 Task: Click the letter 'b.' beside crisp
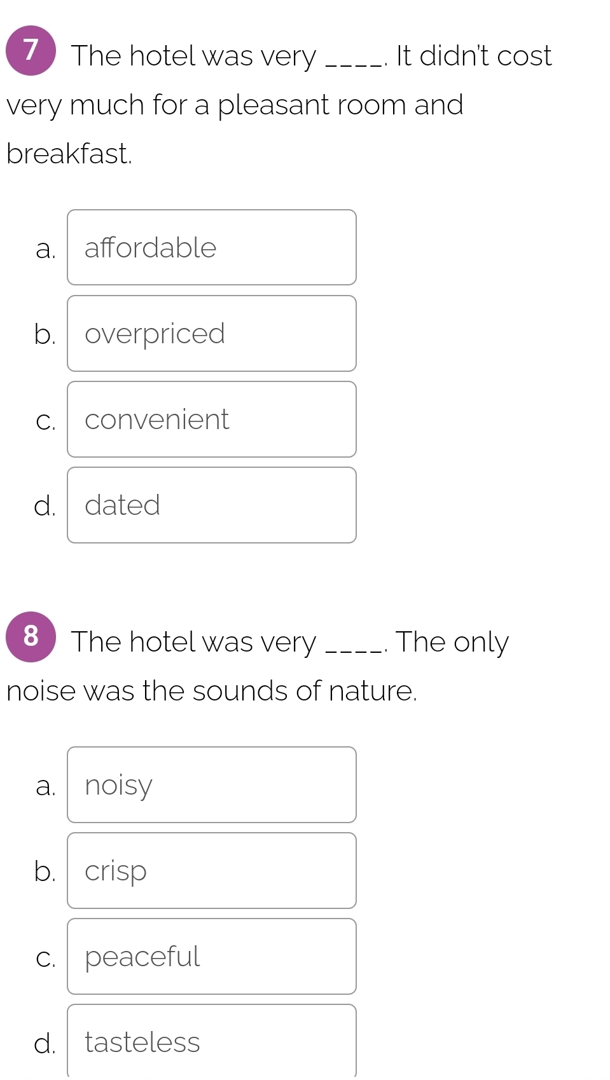(45, 871)
